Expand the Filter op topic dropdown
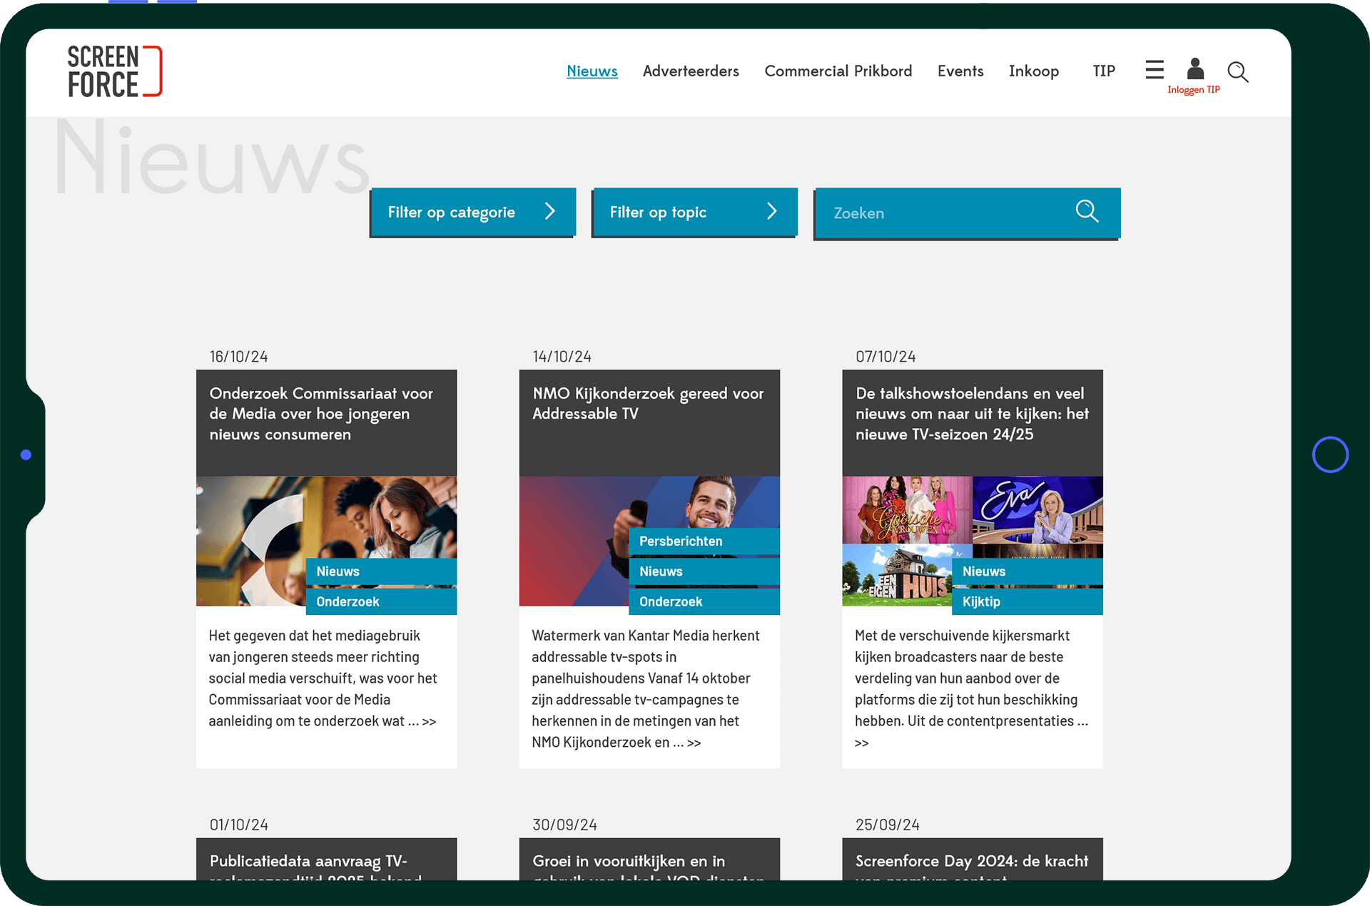1370x906 pixels. click(x=658, y=213)
